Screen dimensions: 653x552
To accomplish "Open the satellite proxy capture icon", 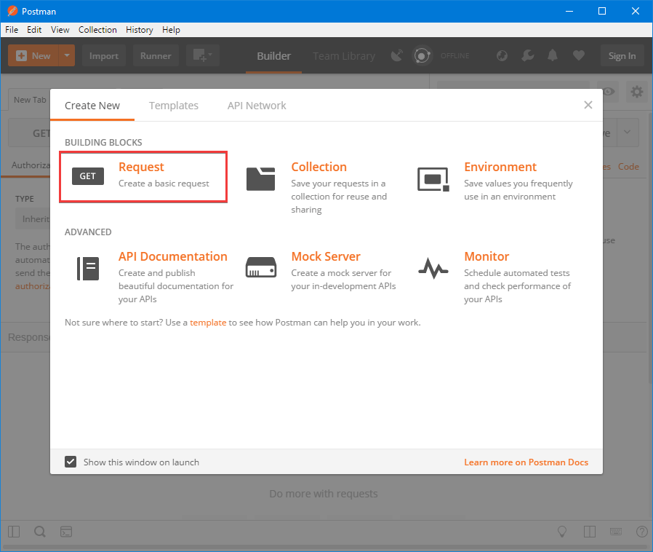I will pos(397,55).
